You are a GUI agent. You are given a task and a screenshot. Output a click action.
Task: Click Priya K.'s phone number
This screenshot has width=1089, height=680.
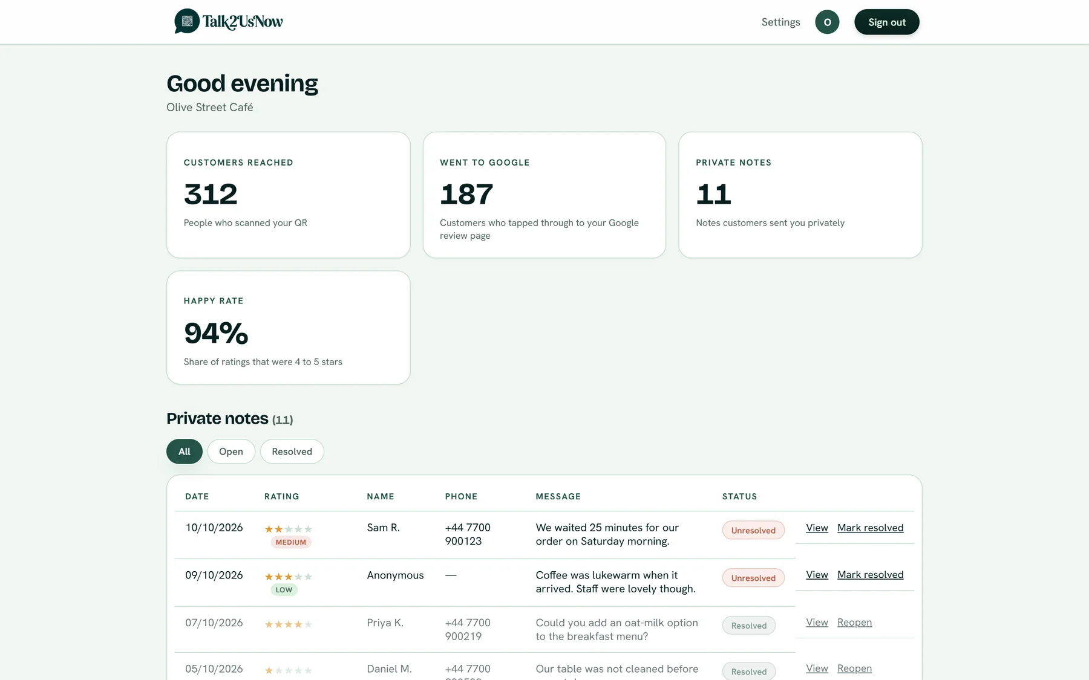(x=468, y=629)
